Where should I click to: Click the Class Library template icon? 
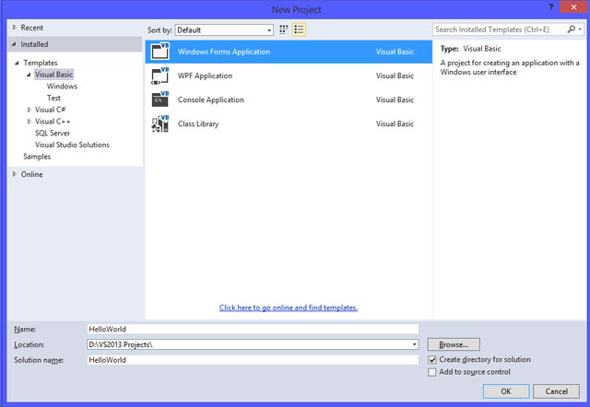tap(160, 123)
